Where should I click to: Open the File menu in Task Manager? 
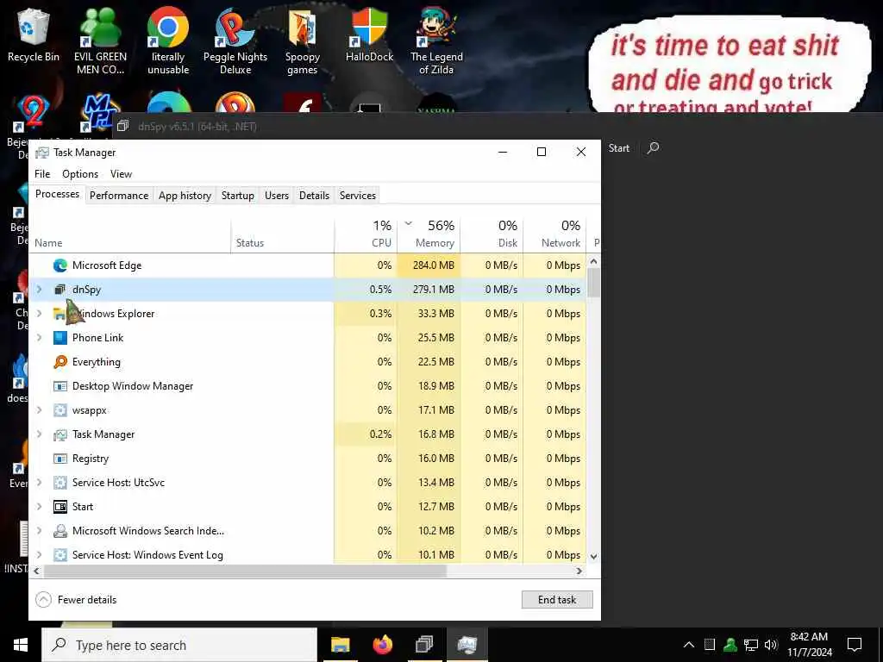(42, 174)
